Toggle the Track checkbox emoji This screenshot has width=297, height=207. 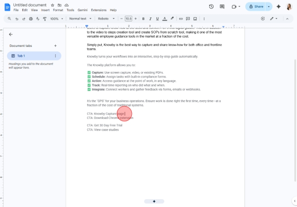pyautogui.click(x=89, y=85)
